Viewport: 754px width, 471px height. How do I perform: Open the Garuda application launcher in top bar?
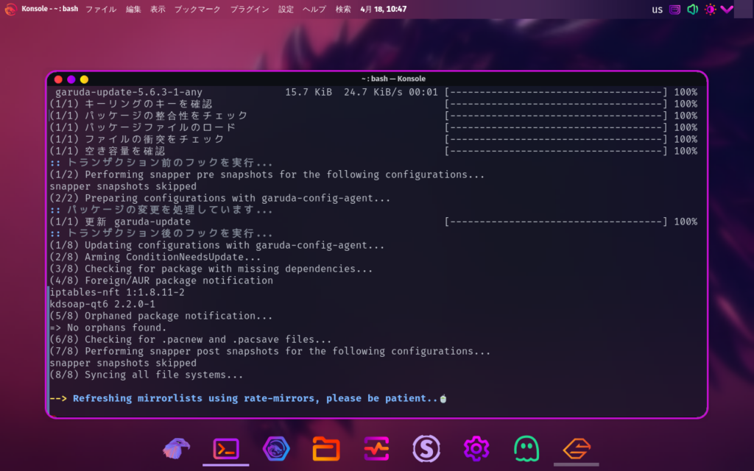pos(10,10)
